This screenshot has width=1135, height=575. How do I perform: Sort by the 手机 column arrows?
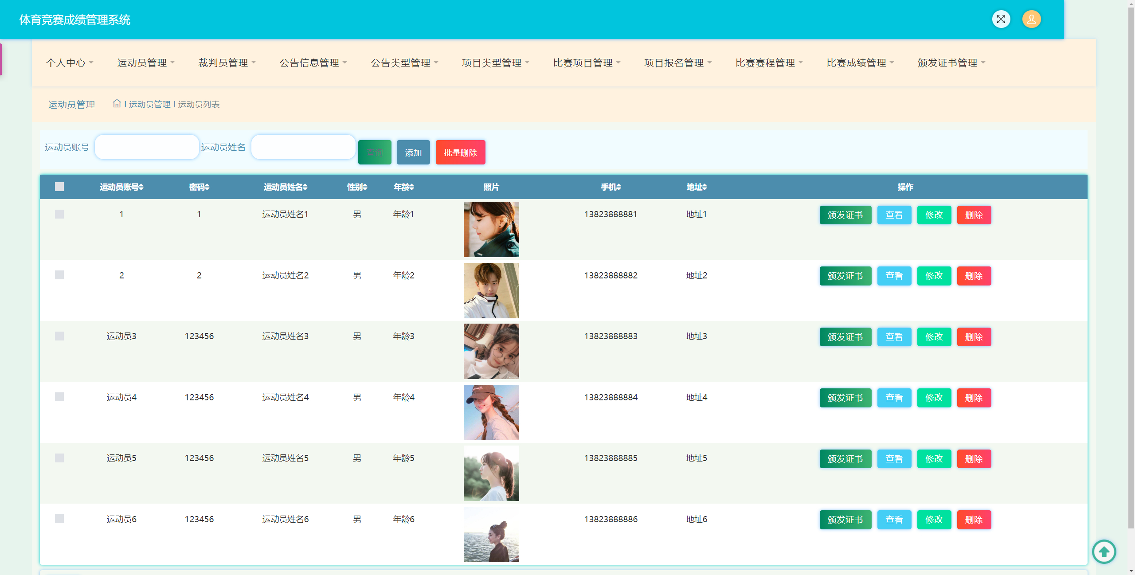point(619,187)
